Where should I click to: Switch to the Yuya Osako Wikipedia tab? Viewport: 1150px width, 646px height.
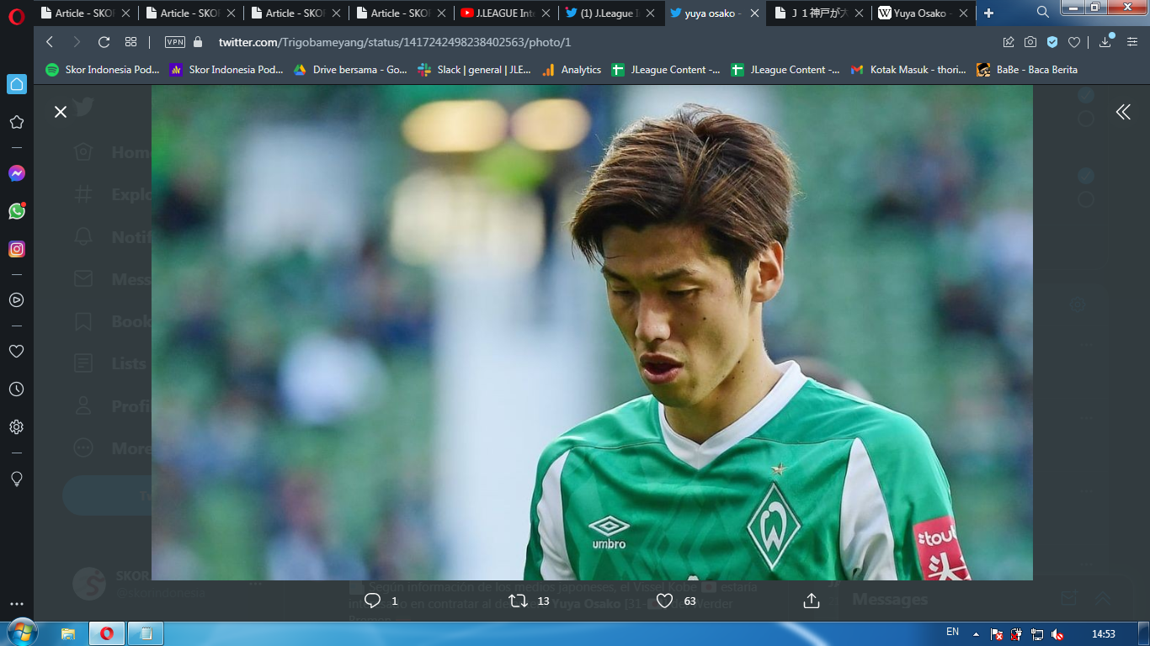(x=924, y=13)
